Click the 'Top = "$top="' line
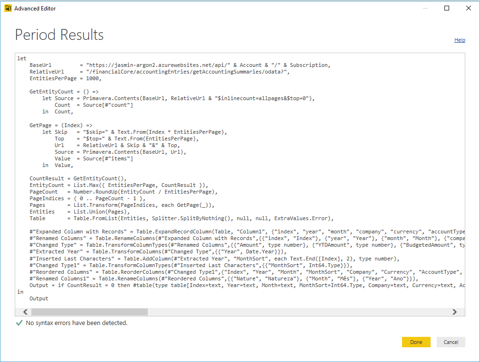This screenshot has height=362, width=480. point(127,139)
